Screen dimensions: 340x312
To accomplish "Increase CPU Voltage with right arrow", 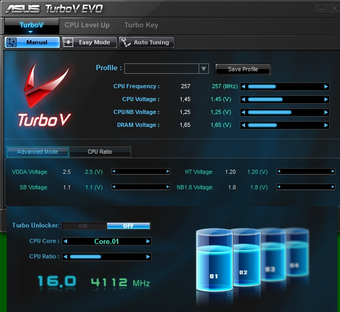I will pyautogui.click(x=326, y=100).
